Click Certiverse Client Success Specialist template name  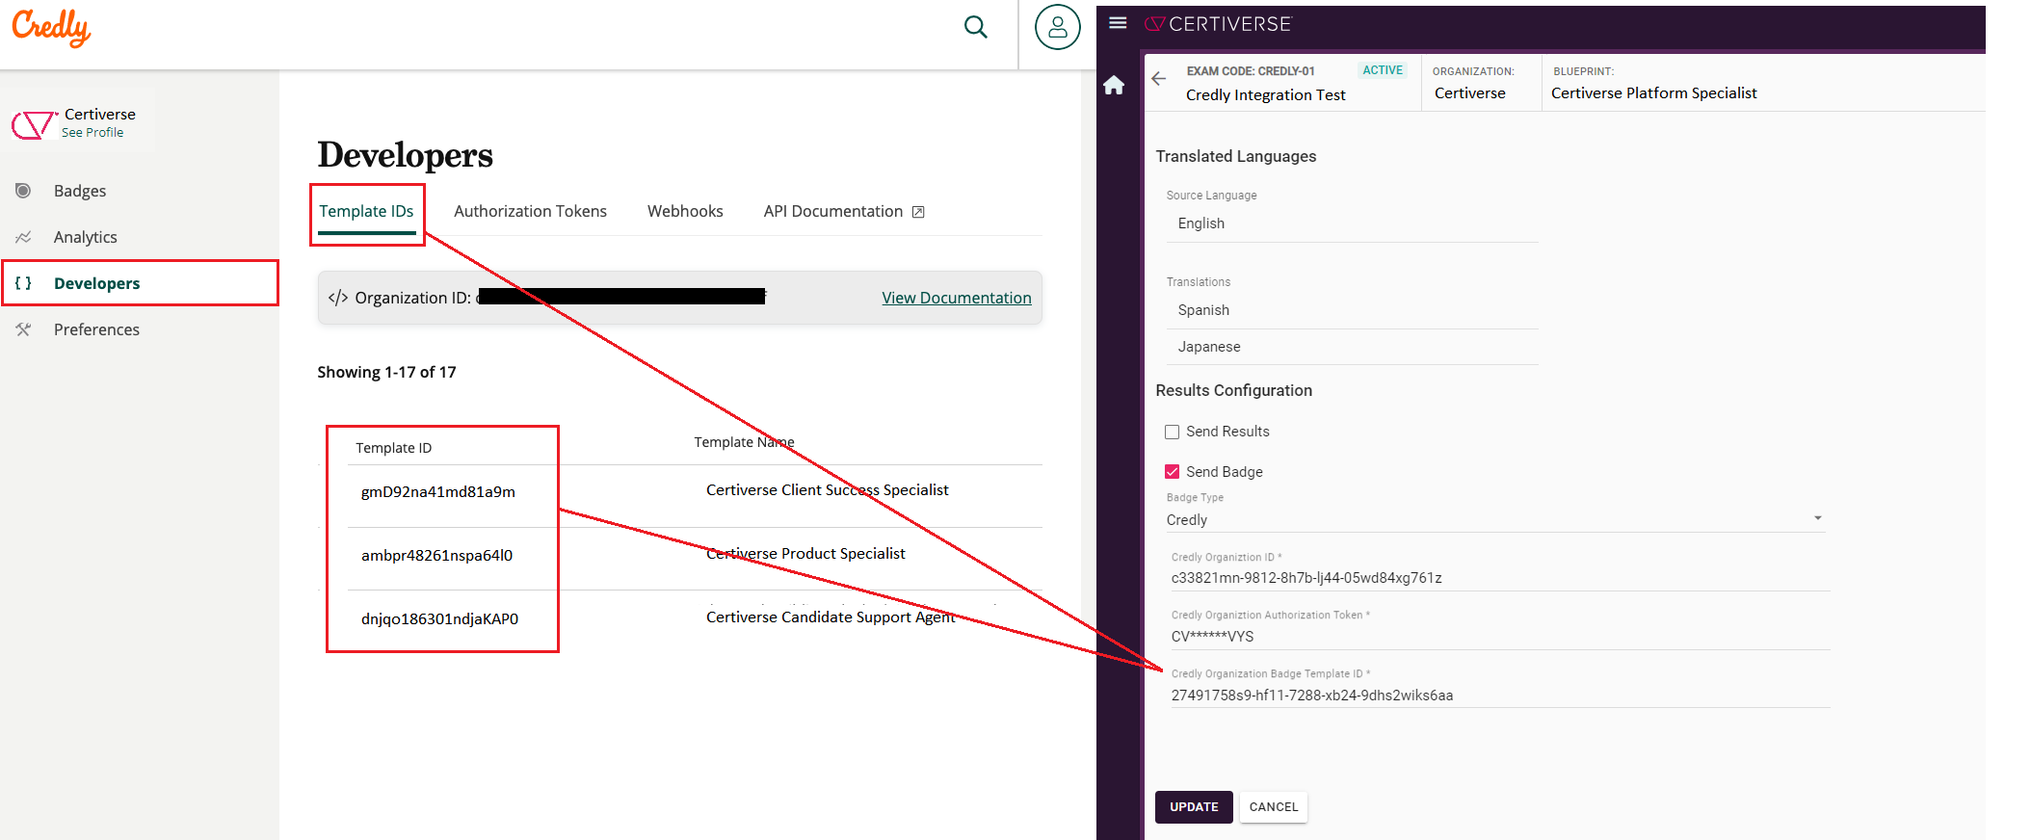(x=828, y=490)
